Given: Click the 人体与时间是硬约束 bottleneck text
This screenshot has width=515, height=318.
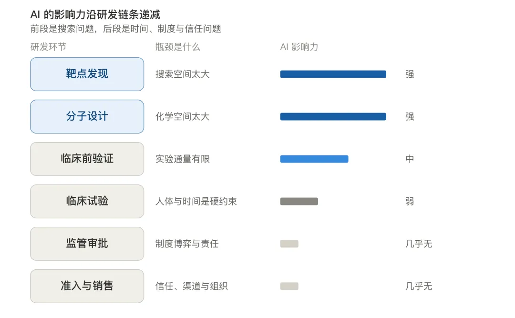Looking at the screenshot, I should [x=196, y=201].
